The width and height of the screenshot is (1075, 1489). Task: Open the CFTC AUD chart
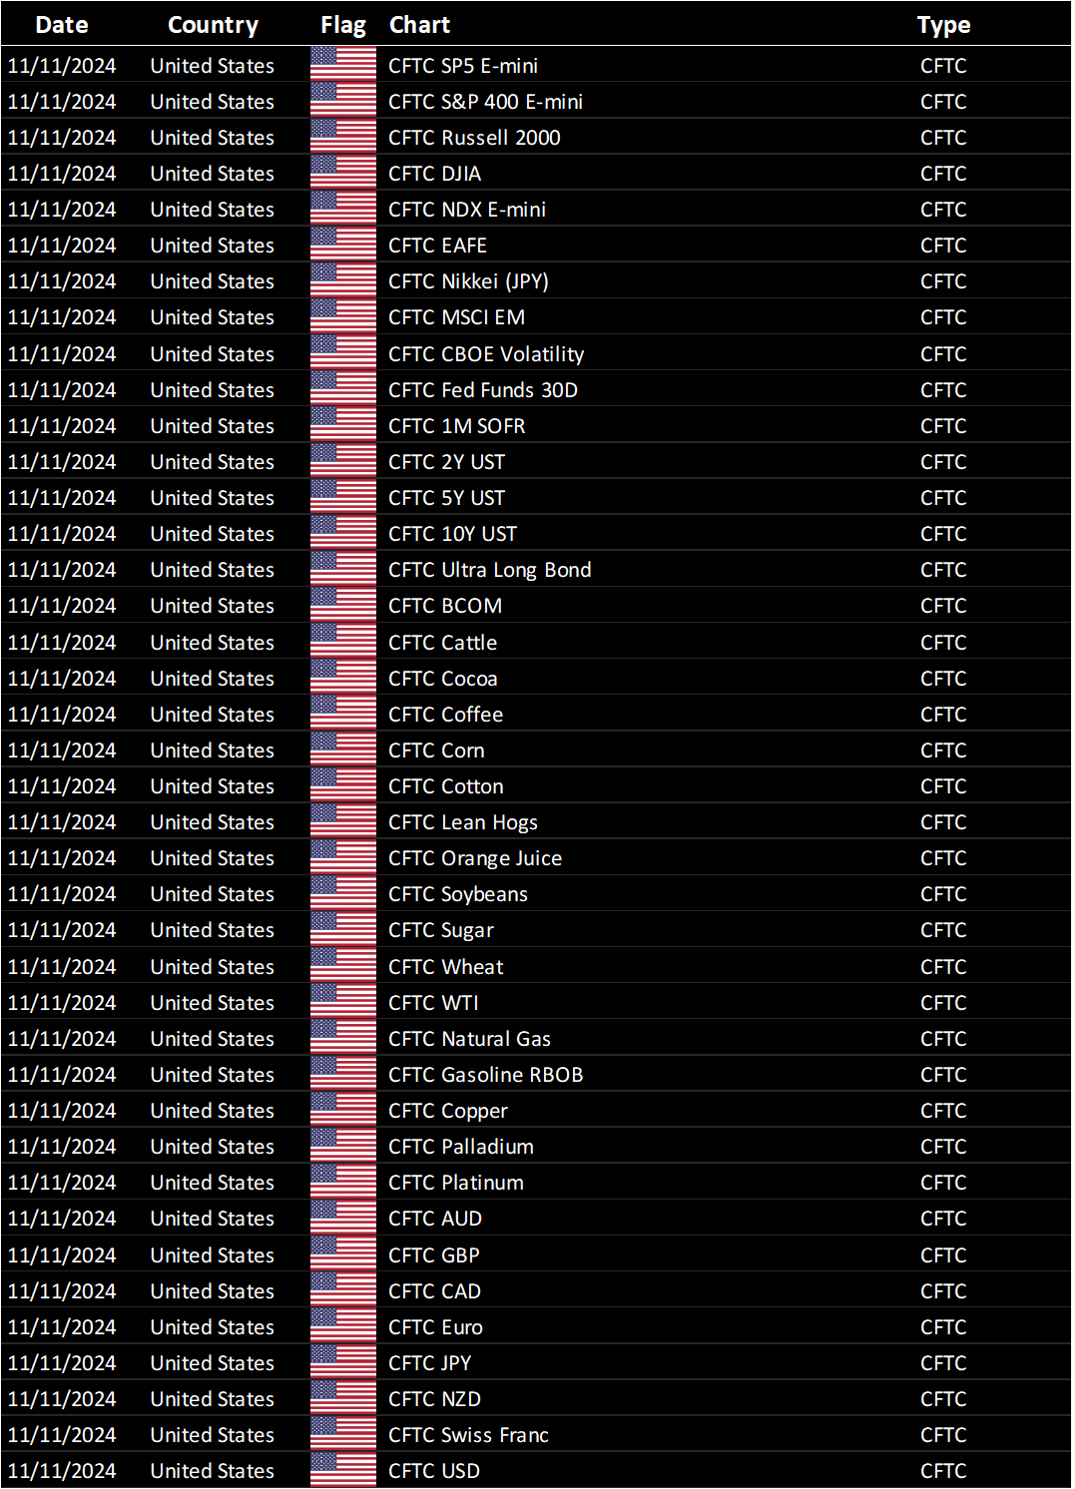coord(435,1218)
